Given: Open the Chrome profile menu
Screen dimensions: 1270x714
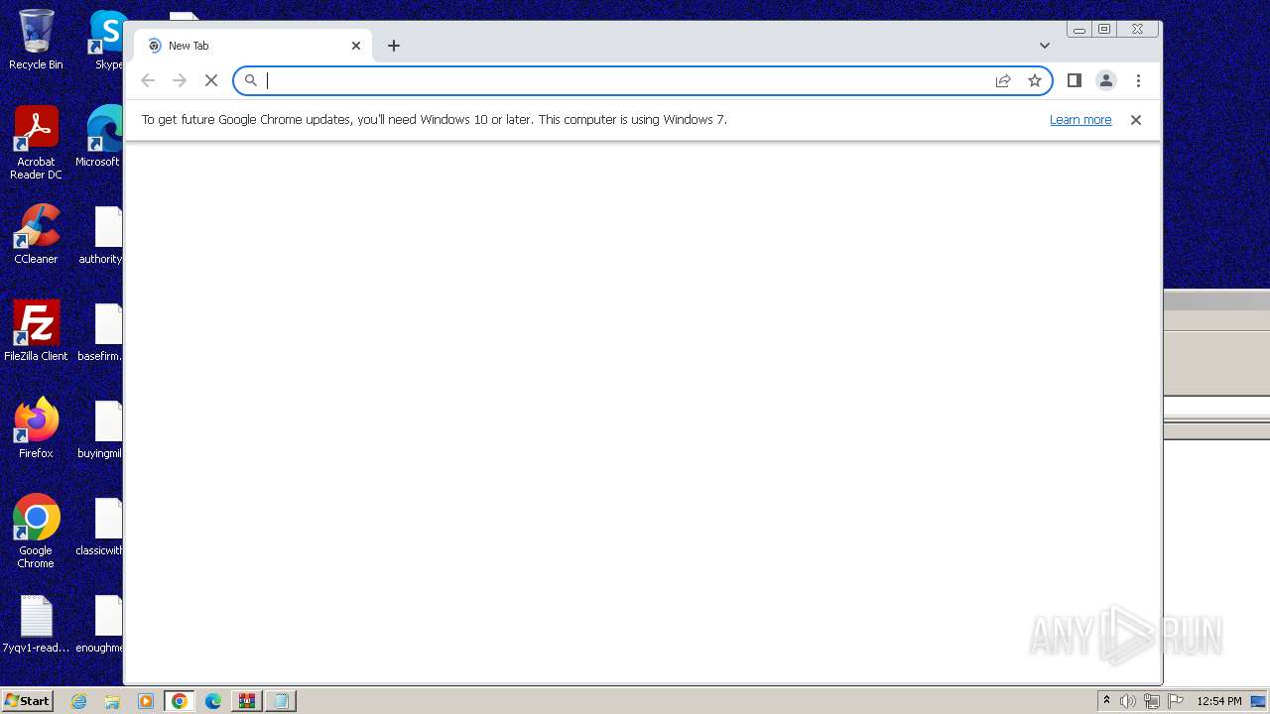Looking at the screenshot, I should (x=1106, y=80).
